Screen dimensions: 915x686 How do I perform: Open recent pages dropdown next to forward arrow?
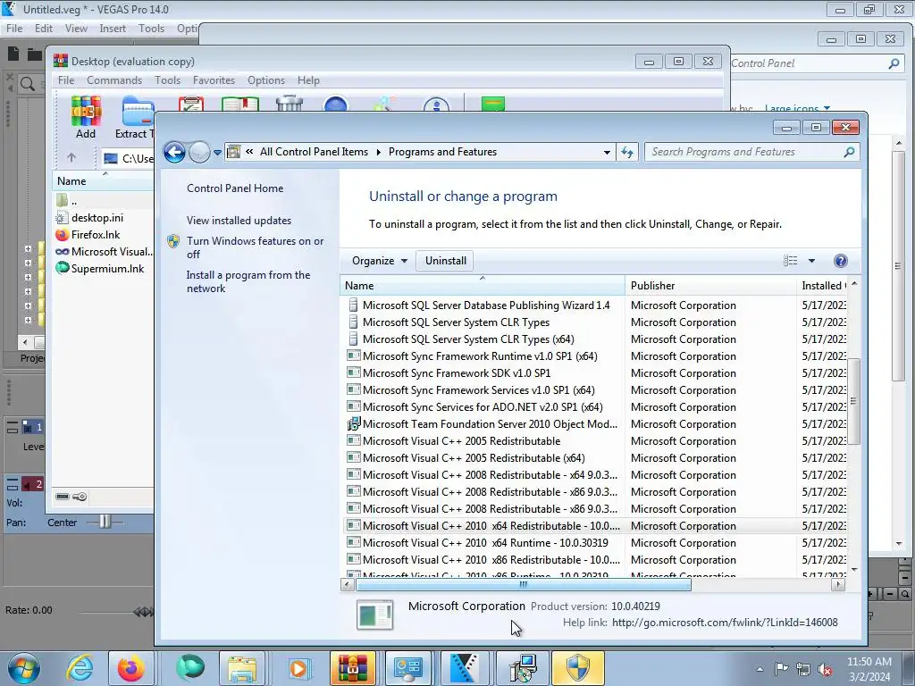217,153
